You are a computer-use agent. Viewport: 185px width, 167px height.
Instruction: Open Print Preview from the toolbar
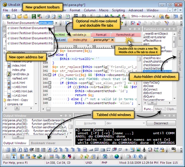coord(53,16)
